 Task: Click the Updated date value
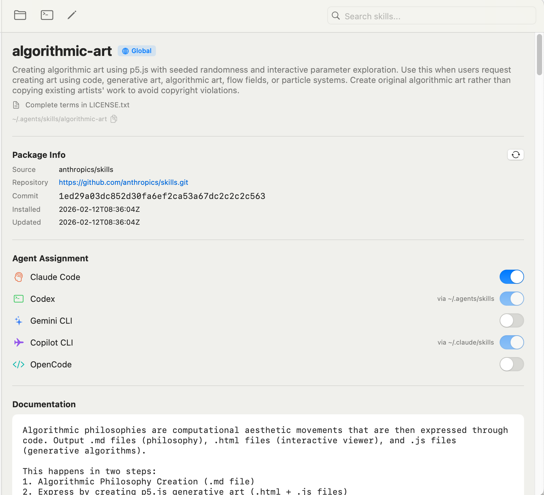pos(99,222)
